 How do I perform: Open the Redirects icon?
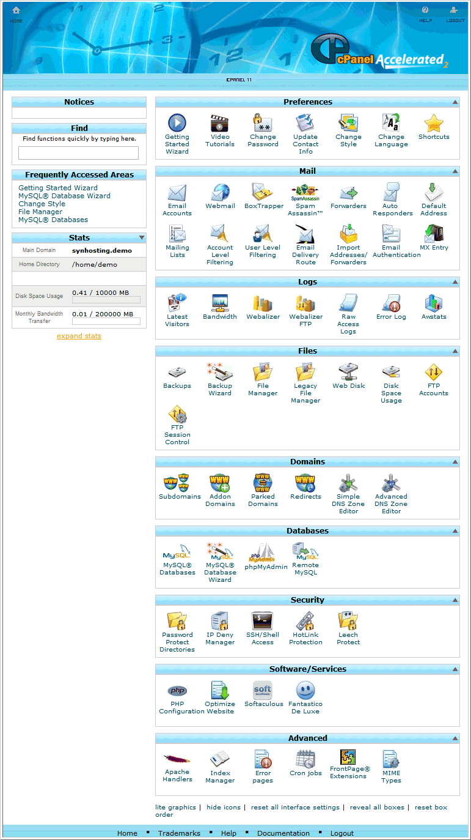305,483
